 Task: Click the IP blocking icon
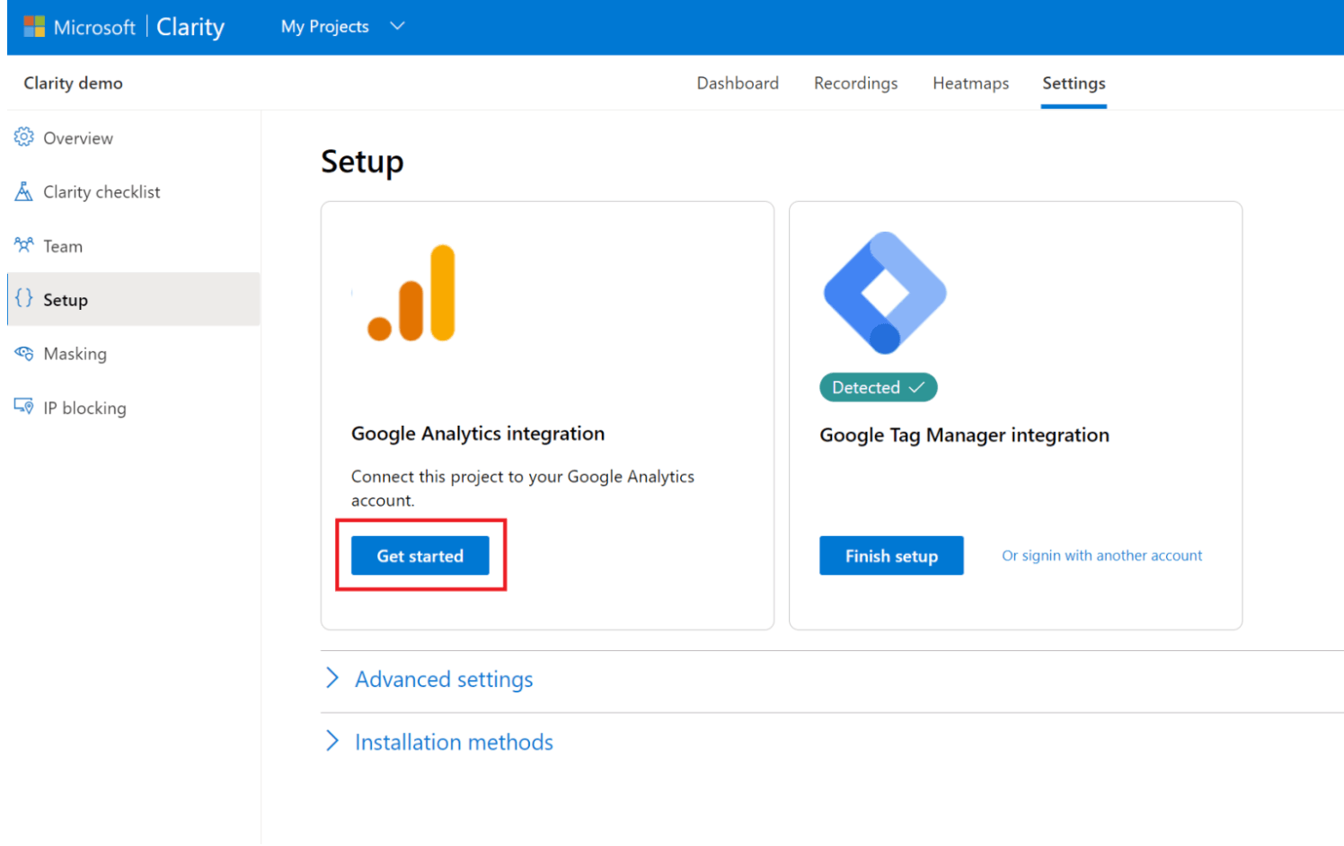[24, 407]
